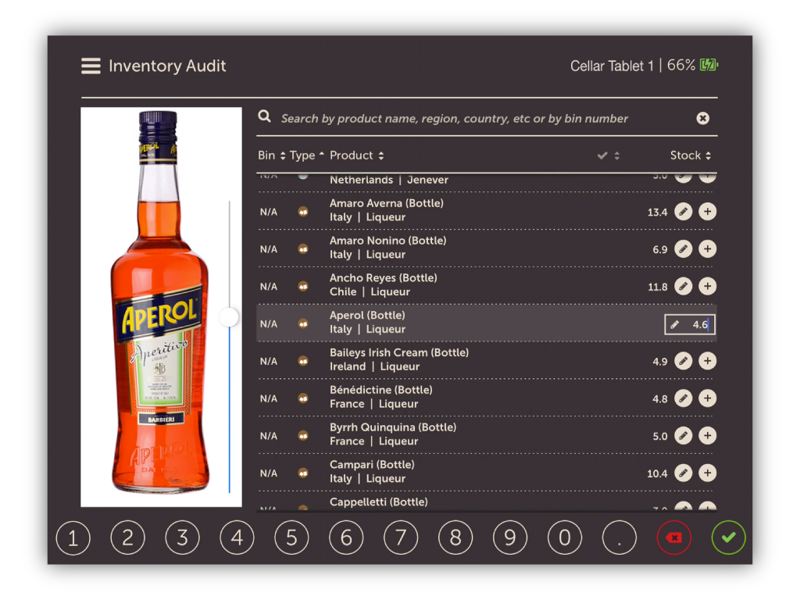Click the Aperol stock entry field showing 4.6

click(x=690, y=324)
